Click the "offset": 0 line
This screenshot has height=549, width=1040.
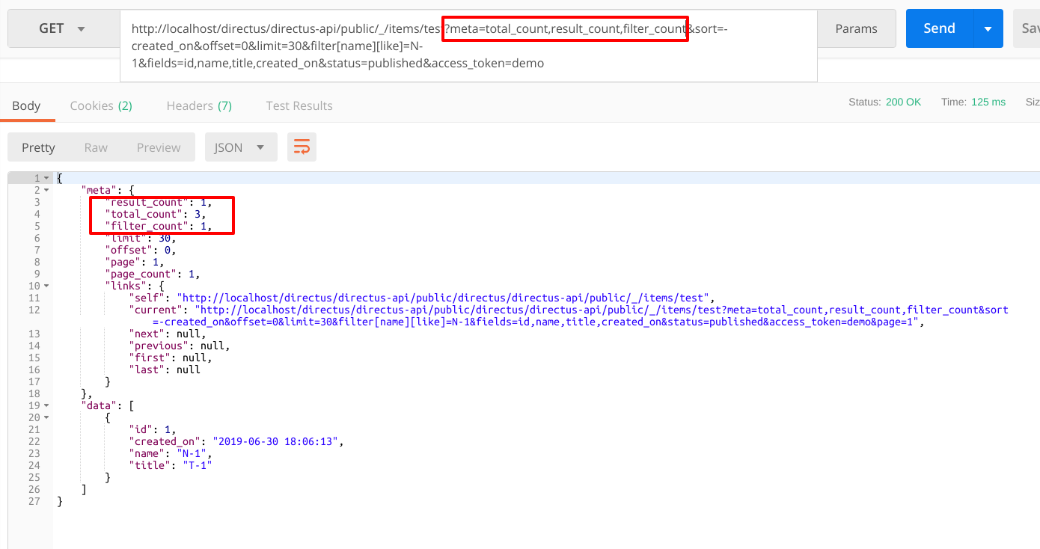coord(141,250)
